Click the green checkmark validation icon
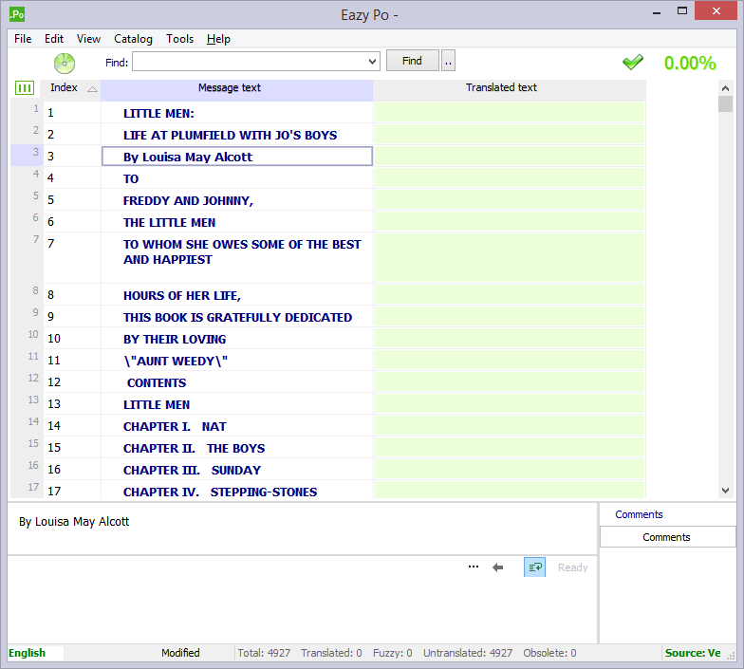The height and width of the screenshot is (669, 744). pos(633,63)
